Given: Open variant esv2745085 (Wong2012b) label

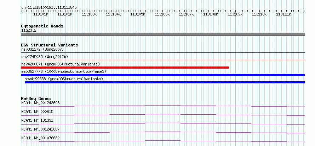Looking at the screenshot, I should tap(45, 57).
